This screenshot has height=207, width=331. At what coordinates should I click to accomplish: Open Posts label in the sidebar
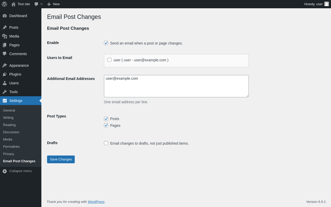pos(14,27)
